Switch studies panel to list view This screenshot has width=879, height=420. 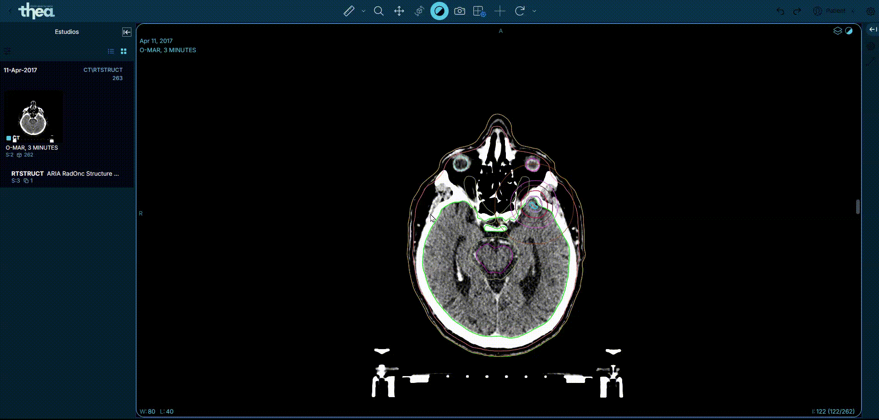click(x=110, y=51)
